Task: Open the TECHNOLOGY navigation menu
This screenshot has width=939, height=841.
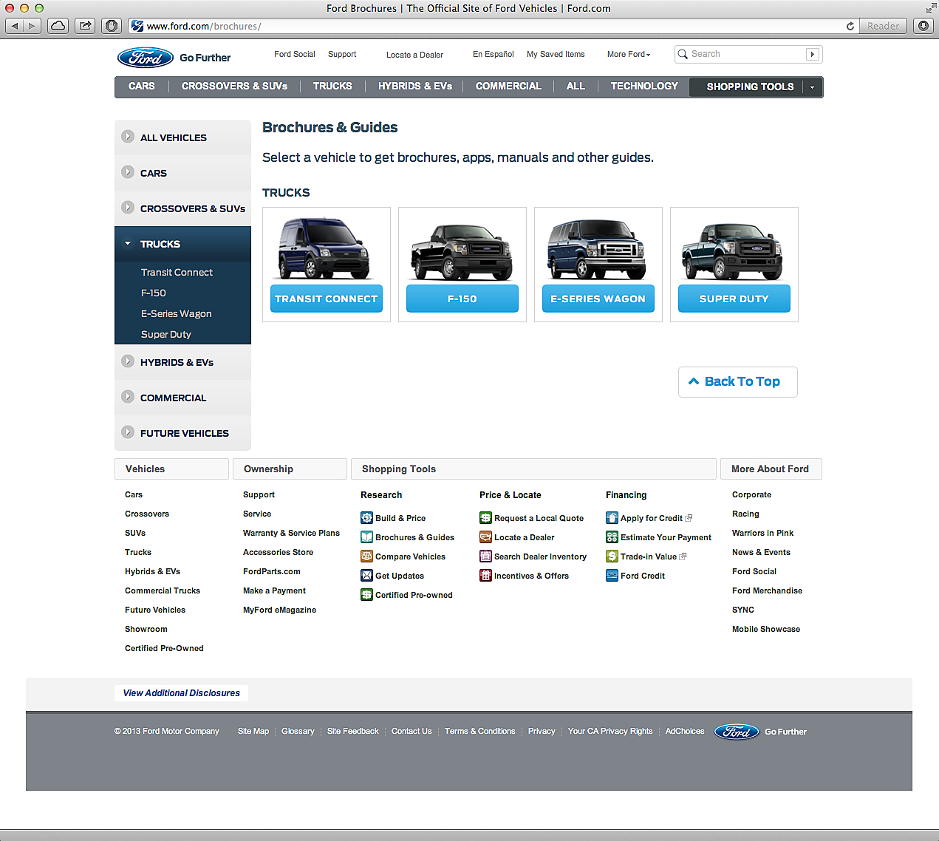Action: (x=644, y=86)
